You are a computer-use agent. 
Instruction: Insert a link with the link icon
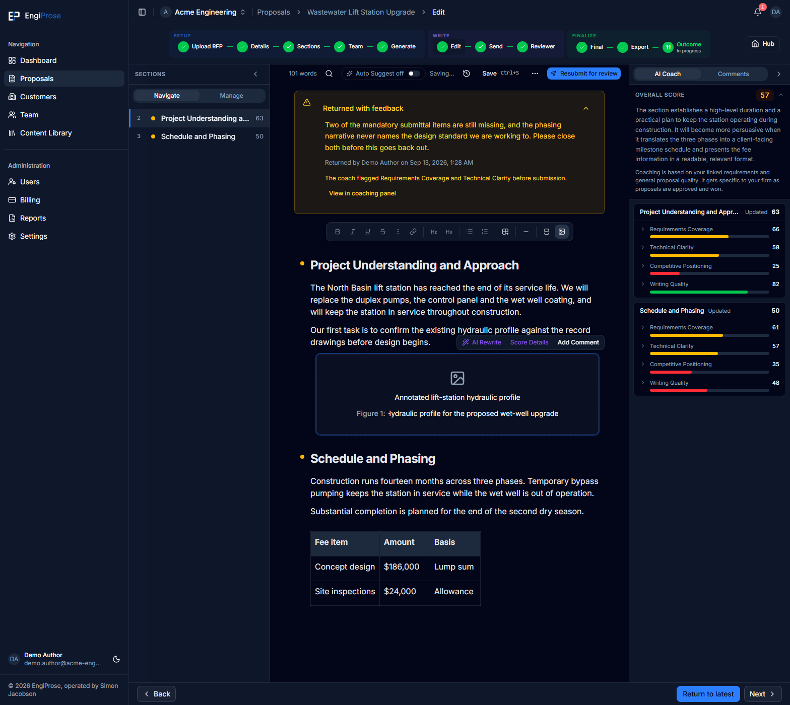point(413,232)
